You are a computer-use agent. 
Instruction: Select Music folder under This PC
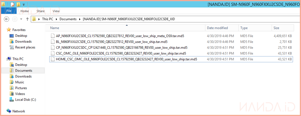19,82
